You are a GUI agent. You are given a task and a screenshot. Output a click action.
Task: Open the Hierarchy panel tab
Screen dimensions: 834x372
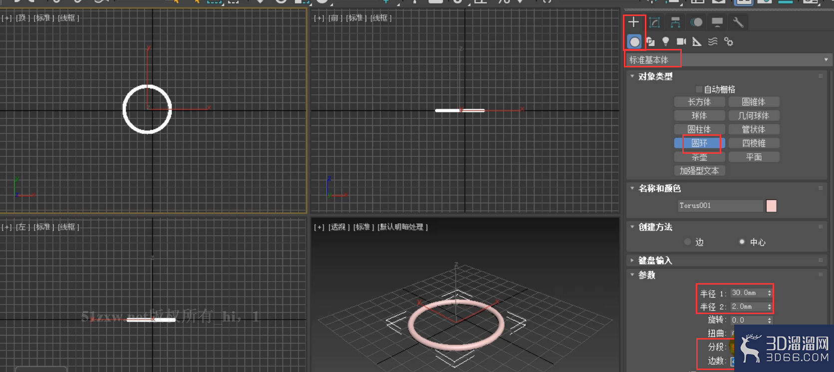pyautogui.click(x=675, y=22)
